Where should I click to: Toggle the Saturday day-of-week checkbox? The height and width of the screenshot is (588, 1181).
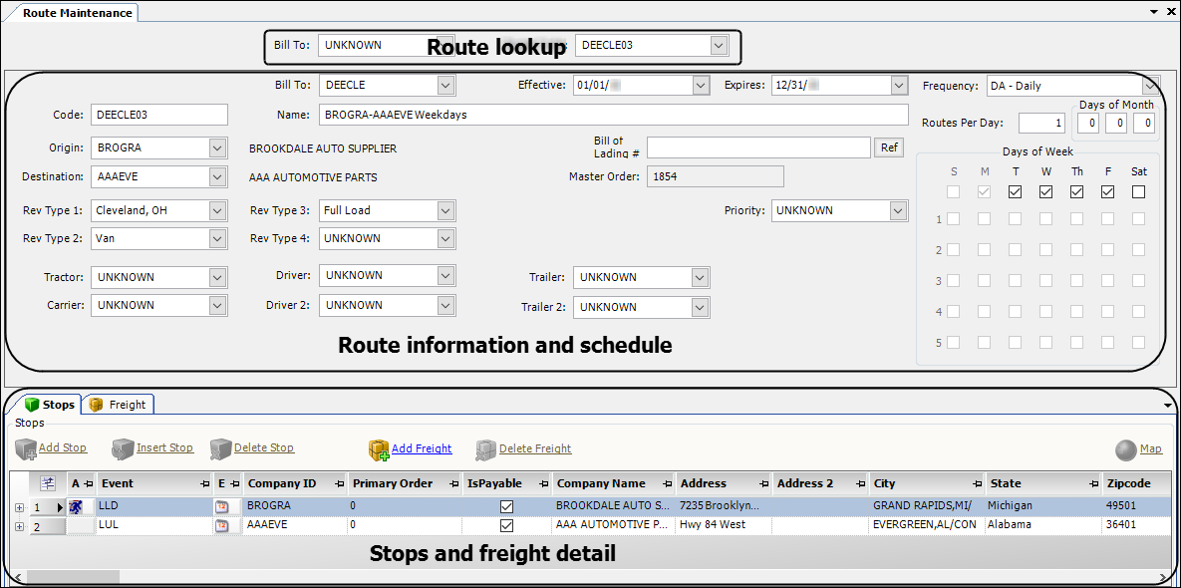[x=1138, y=192]
